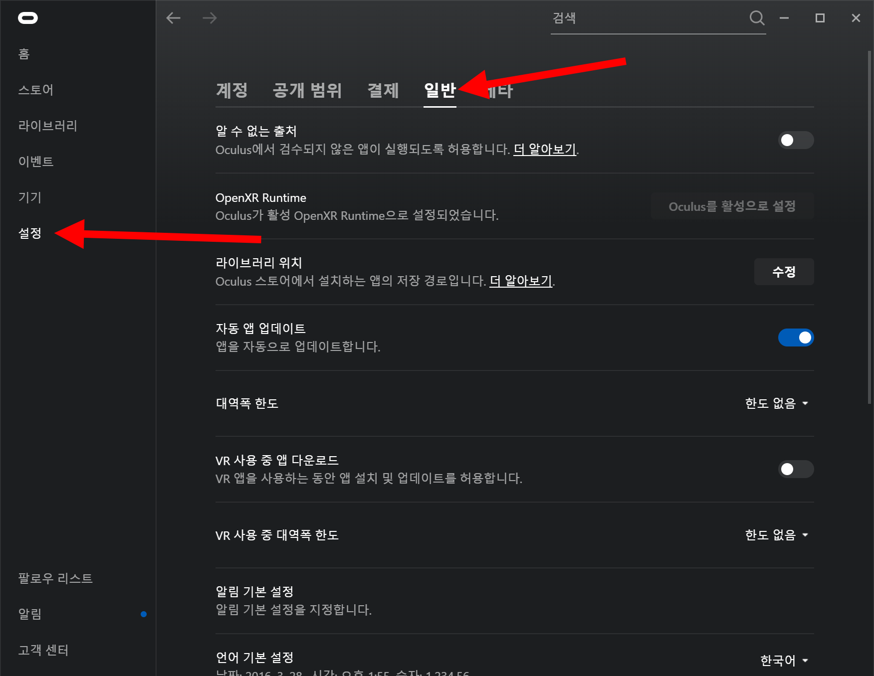874x676 pixels.
Task: Open 알림 in the sidebar
Action: click(30, 614)
